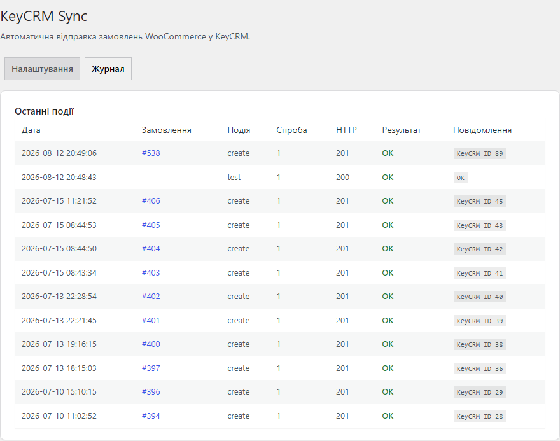Click the date 2026-08-12 20:48:43

tap(59, 178)
